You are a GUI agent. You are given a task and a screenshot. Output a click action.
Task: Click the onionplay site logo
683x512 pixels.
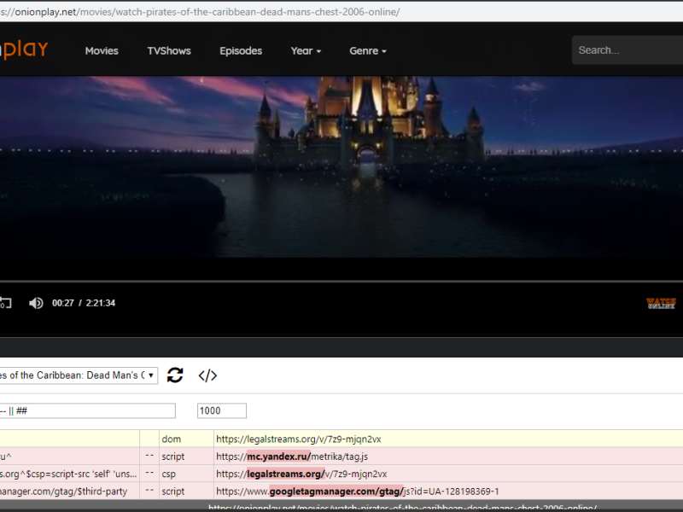pos(24,49)
